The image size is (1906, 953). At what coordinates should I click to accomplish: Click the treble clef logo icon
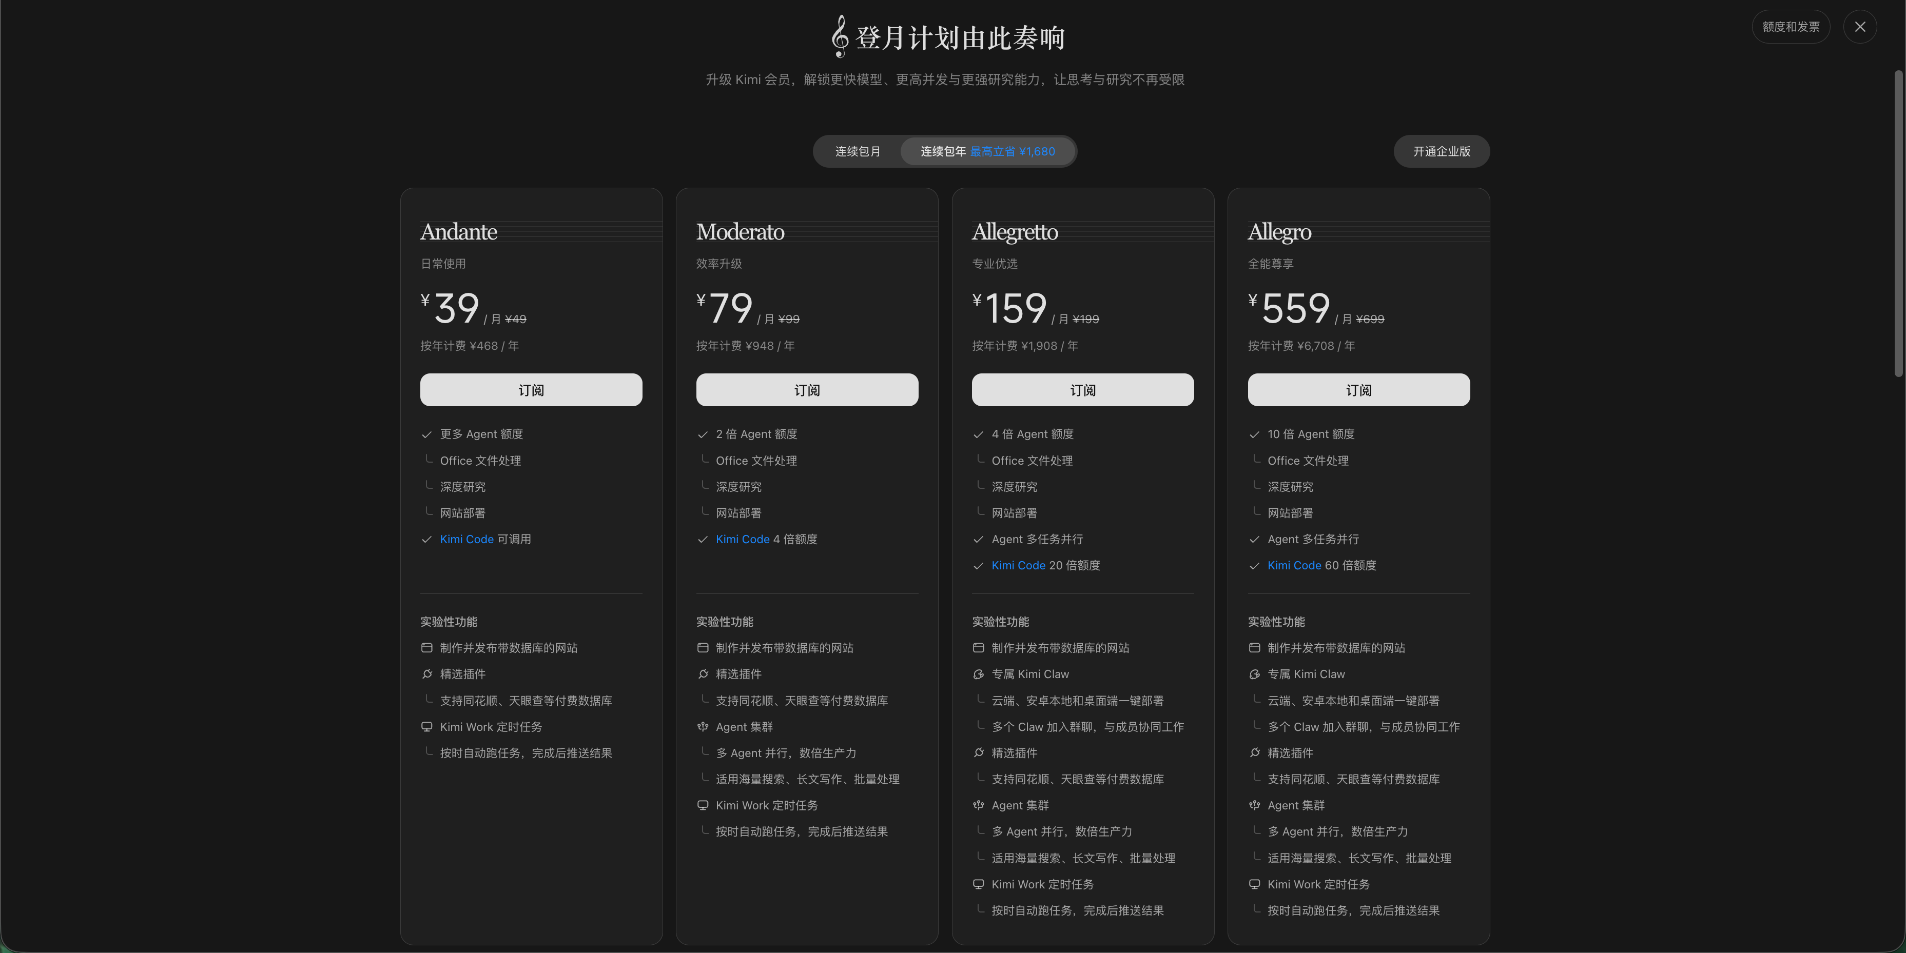[x=839, y=36]
